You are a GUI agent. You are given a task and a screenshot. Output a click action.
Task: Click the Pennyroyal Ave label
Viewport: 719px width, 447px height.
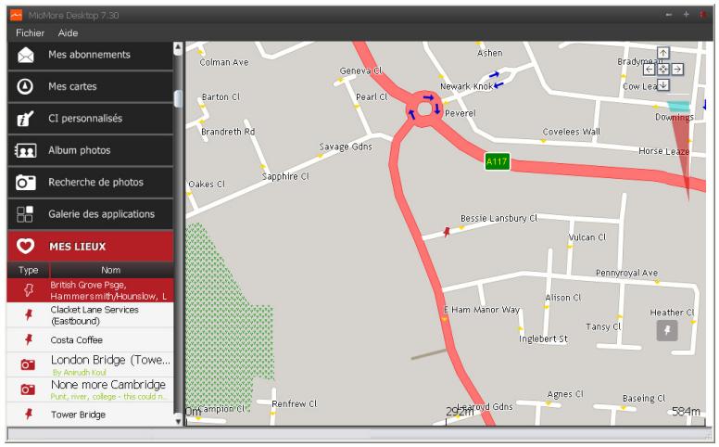[626, 273]
